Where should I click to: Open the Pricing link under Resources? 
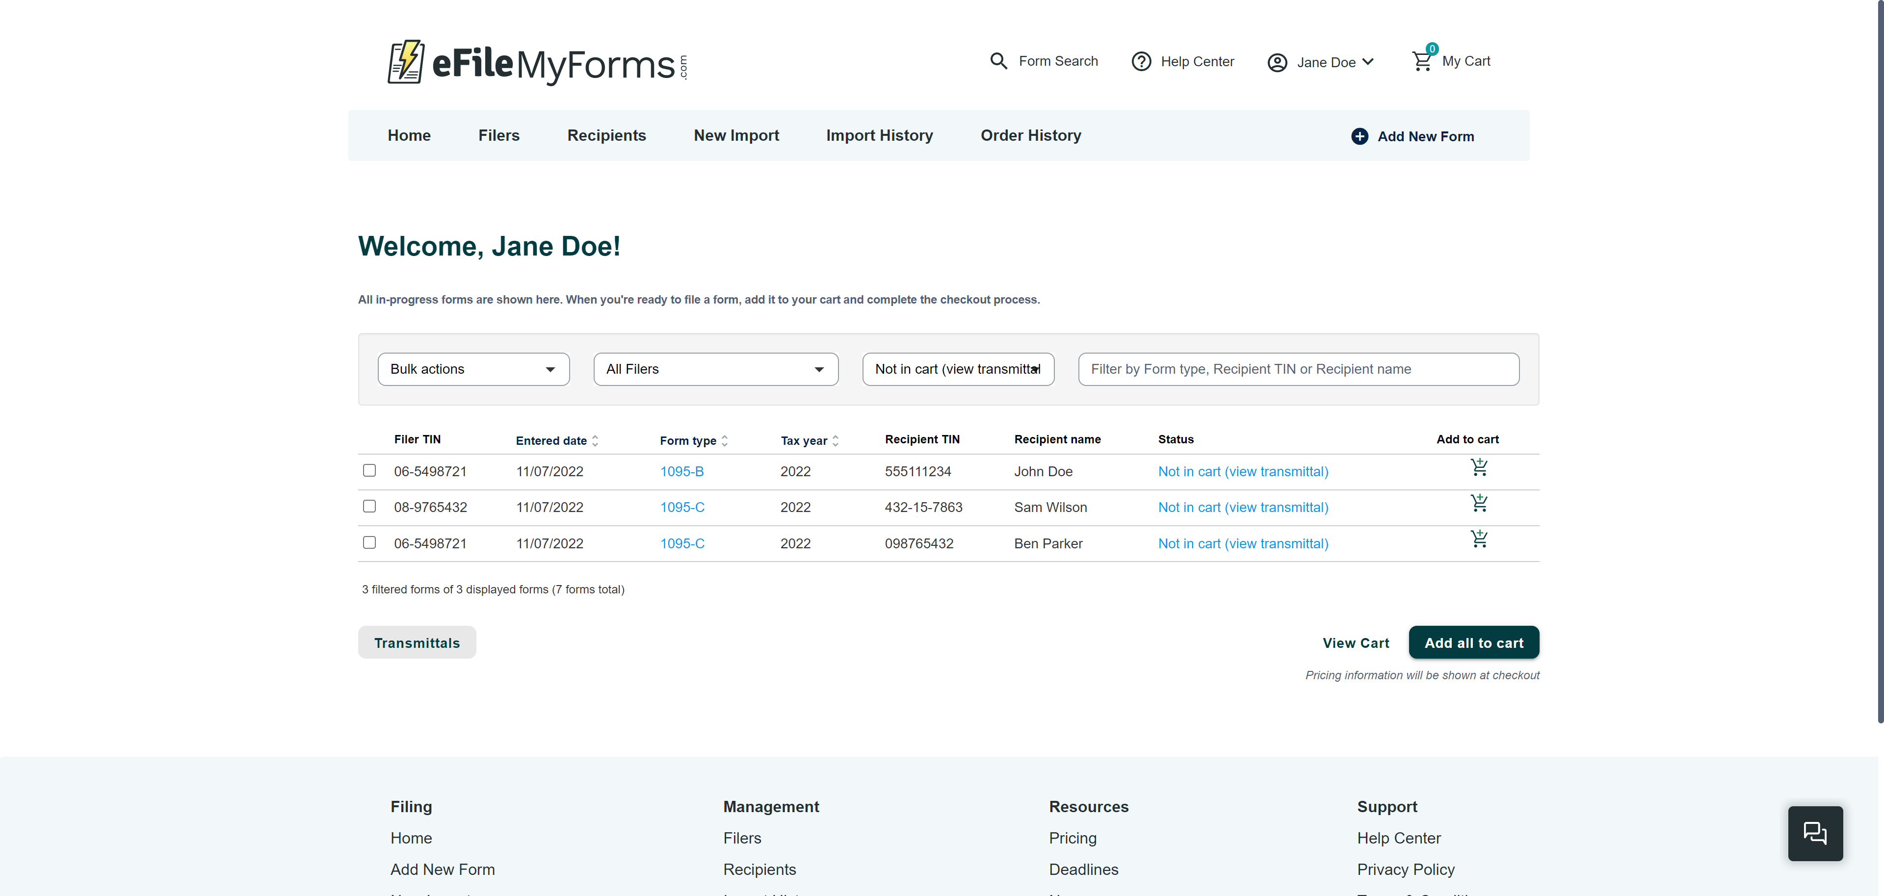pyautogui.click(x=1072, y=838)
